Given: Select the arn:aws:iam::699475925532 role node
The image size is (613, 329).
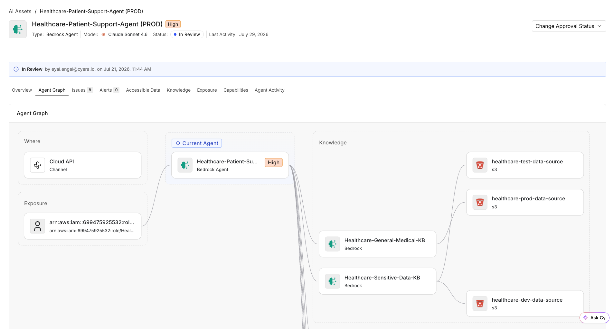Looking at the screenshot, I should click(x=83, y=226).
